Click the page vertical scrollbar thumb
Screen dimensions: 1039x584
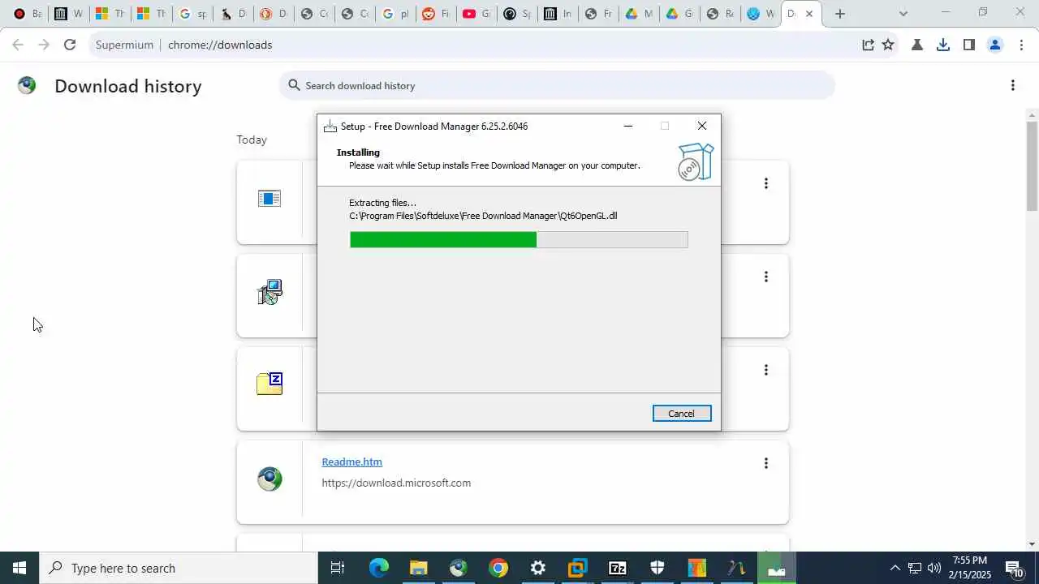(x=1032, y=166)
